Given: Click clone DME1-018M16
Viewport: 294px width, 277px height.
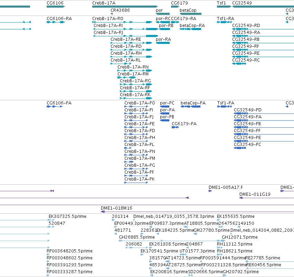Looking at the screenshot, I should [x=116, y=208].
